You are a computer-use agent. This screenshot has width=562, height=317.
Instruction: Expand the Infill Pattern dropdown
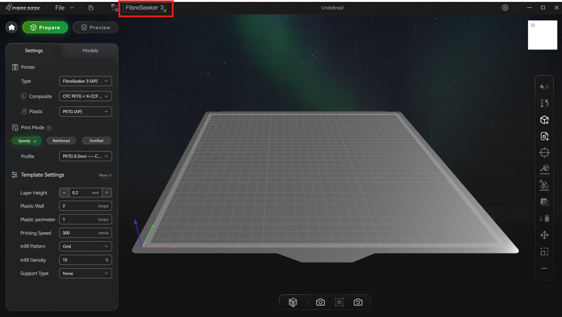click(x=86, y=246)
